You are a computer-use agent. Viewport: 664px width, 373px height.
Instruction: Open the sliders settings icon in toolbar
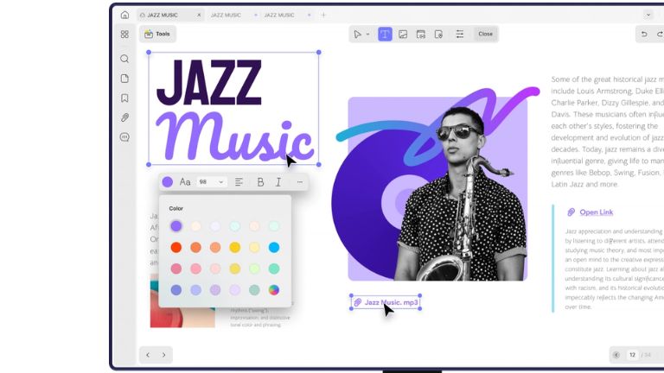click(459, 34)
